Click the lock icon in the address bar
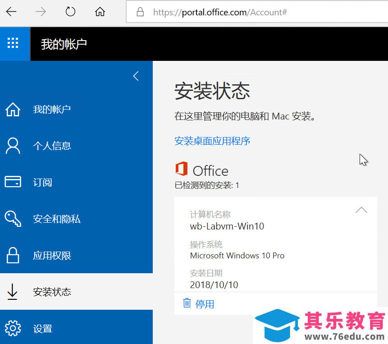 (x=140, y=12)
